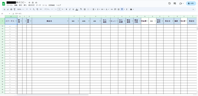Open version history clock icon
Image resolution: width=198 pixels, height=96 pixels.
(x=169, y=3)
